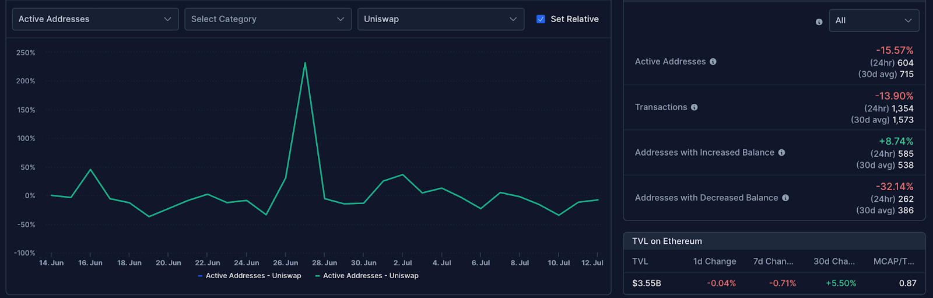Click the MCAP/TVL column header
This screenshot has width=933, height=298.
point(893,261)
